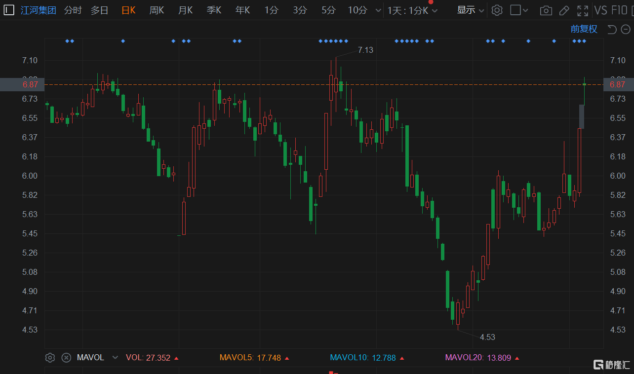Click the 前复权 adjustment link
634x374 pixels.
(x=584, y=29)
